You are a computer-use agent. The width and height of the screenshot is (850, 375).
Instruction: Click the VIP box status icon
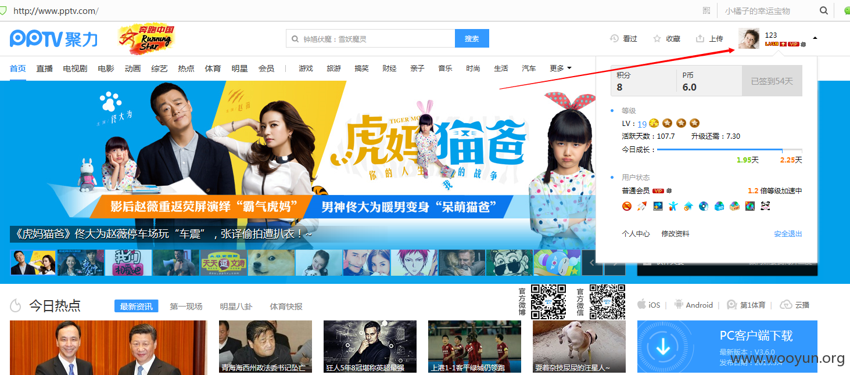[734, 206]
